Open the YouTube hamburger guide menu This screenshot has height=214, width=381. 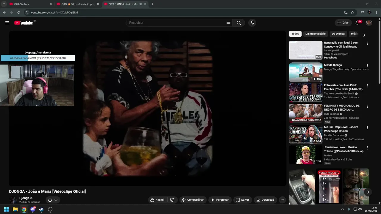click(x=7, y=23)
